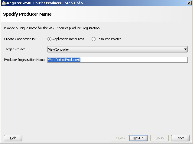Image resolution: width=195 pixels, height=145 pixels.
Task: Click the resize grip at dialog corner
Action: point(191,141)
